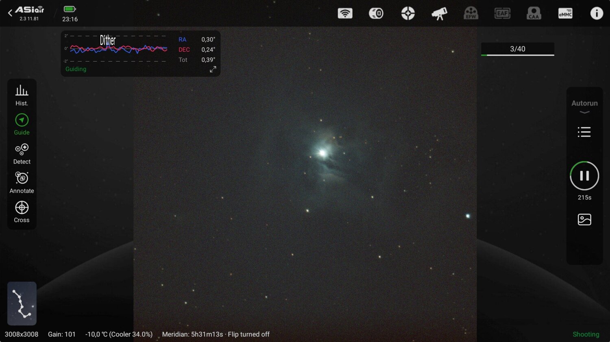Screen dimensions: 610x342
Task: Click the ASIAIR logo
Action: pyautogui.click(x=29, y=10)
